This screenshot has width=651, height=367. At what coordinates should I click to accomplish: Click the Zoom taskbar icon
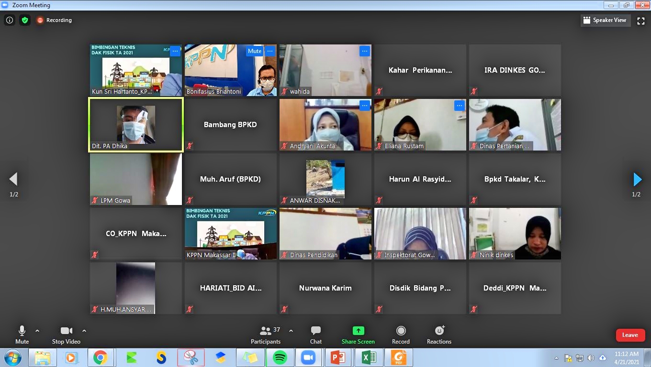308,357
